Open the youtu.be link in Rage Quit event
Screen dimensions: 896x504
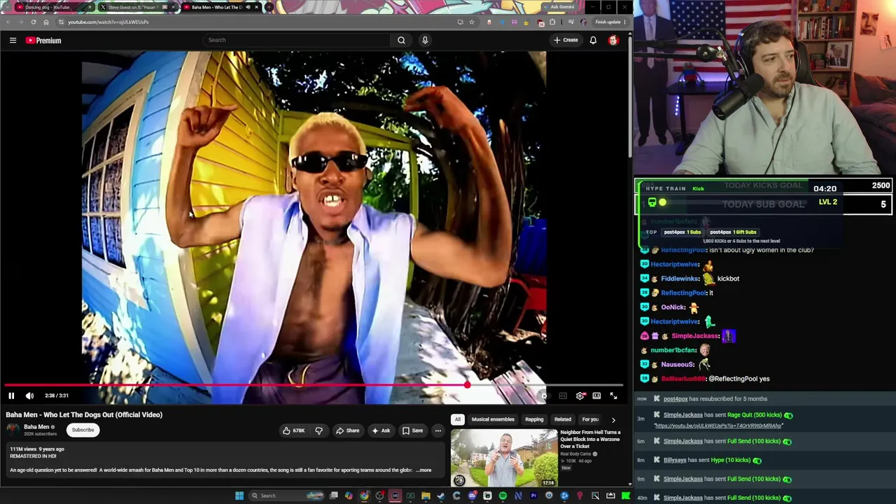pos(719,426)
